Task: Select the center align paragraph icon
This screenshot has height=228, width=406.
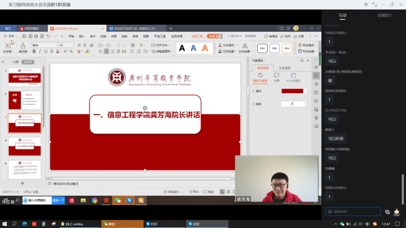Action: (107, 51)
